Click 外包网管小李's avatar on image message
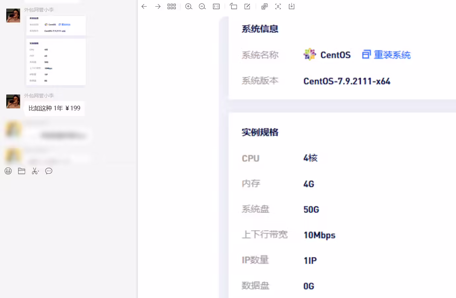 coord(13,16)
